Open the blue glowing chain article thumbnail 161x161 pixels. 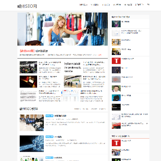point(32,144)
